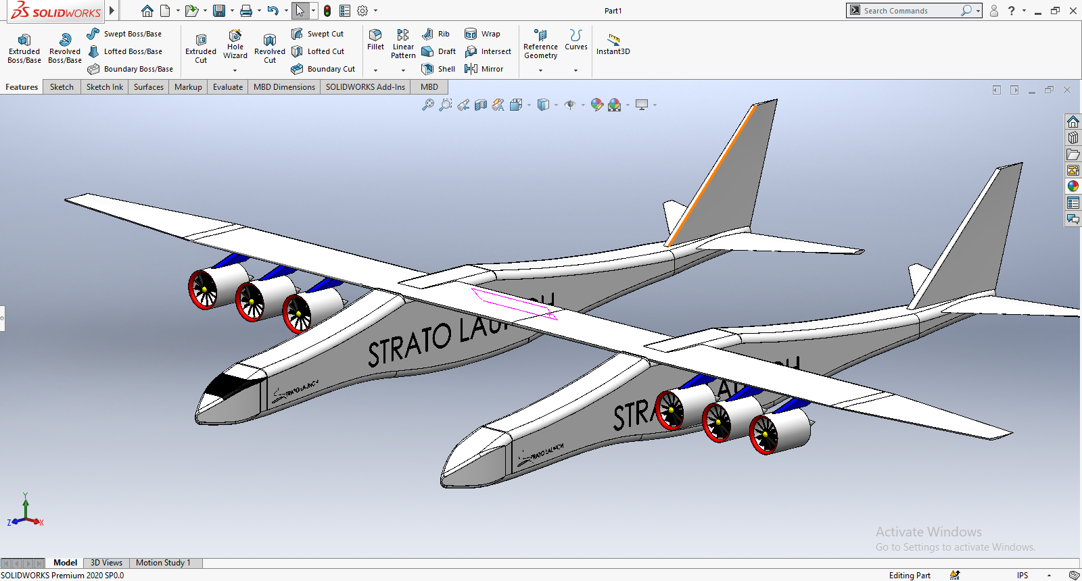Select the Shell tool
1082x581 pixels.
(x=438, y=69)
